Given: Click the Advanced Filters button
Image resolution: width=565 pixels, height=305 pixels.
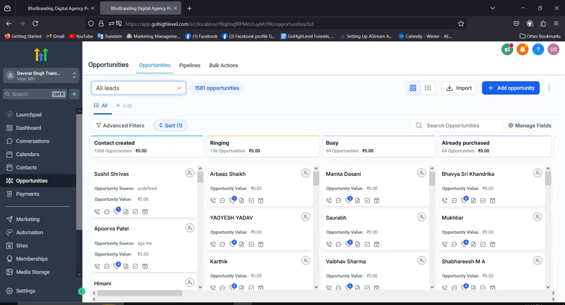Looking at the screenshot, I should (120, 125).
